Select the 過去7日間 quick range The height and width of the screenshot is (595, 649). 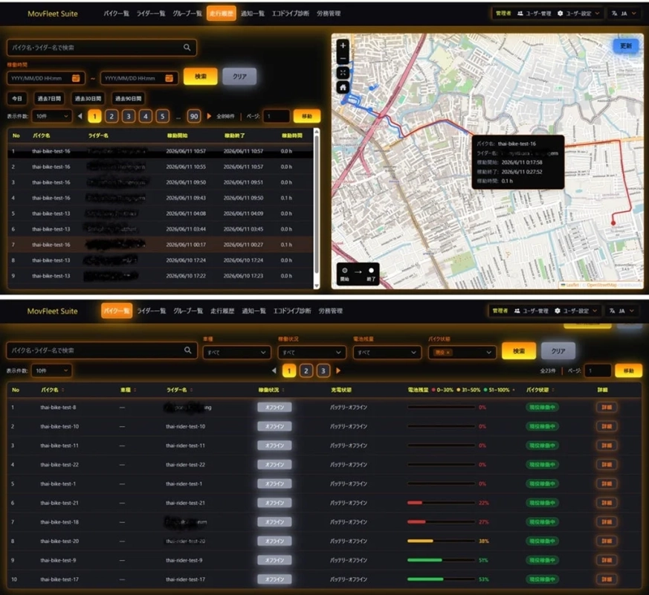(49, 98)
